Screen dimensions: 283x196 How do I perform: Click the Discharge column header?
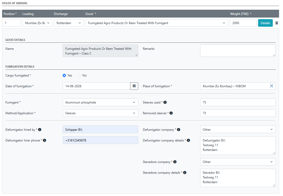click(61, 14)
